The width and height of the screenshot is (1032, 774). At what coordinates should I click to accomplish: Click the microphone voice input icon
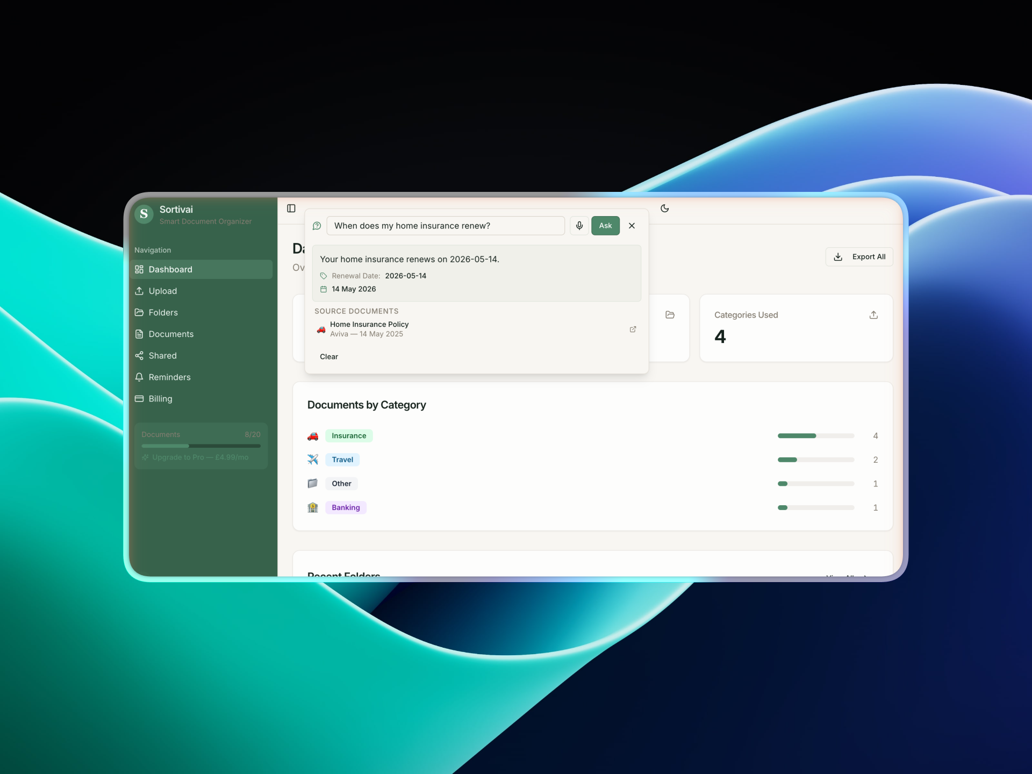579,226
